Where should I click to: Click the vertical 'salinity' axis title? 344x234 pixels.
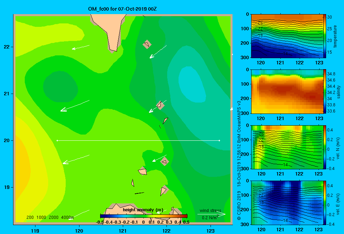pos(338,92)
